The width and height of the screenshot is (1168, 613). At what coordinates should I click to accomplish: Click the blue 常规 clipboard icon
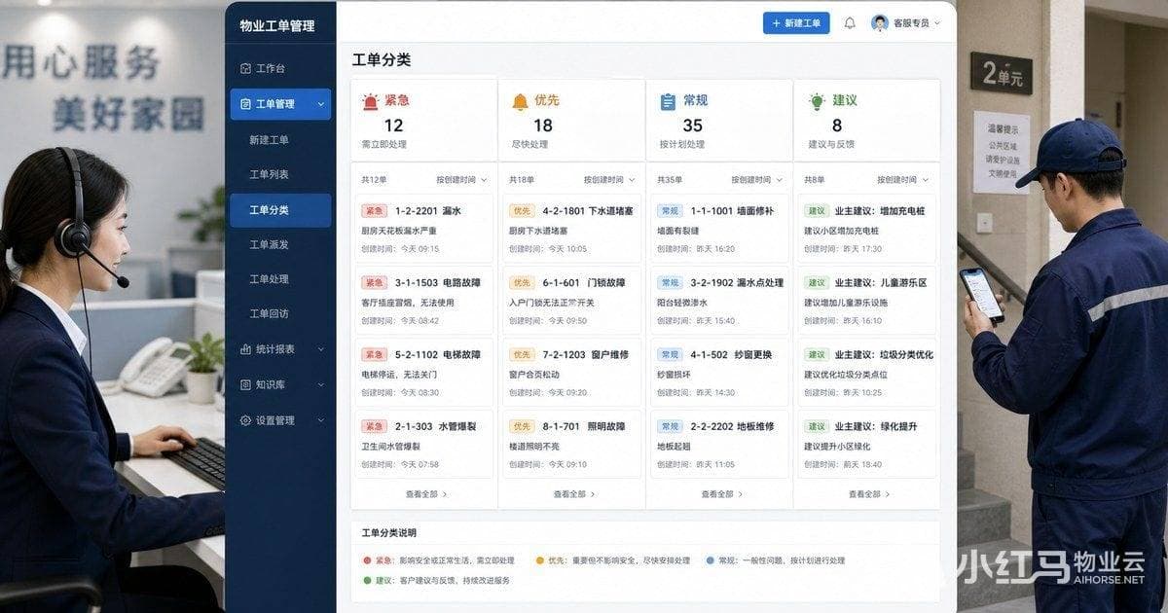click(x=668, y=101)
